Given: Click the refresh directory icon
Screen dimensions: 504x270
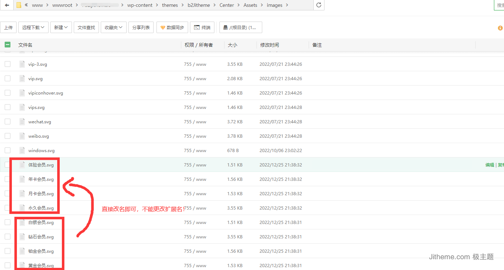Looking at the screenshot, I should (318, 5).
